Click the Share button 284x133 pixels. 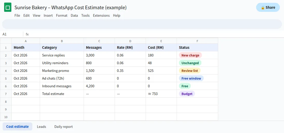pyautogui.click(x=268, y=7)
